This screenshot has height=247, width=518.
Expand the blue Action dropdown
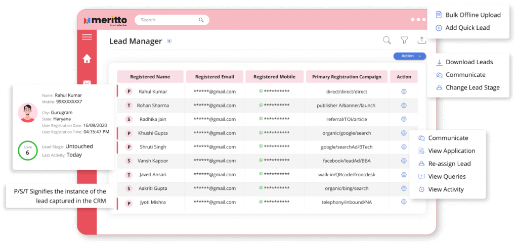(x=410, y=56)
